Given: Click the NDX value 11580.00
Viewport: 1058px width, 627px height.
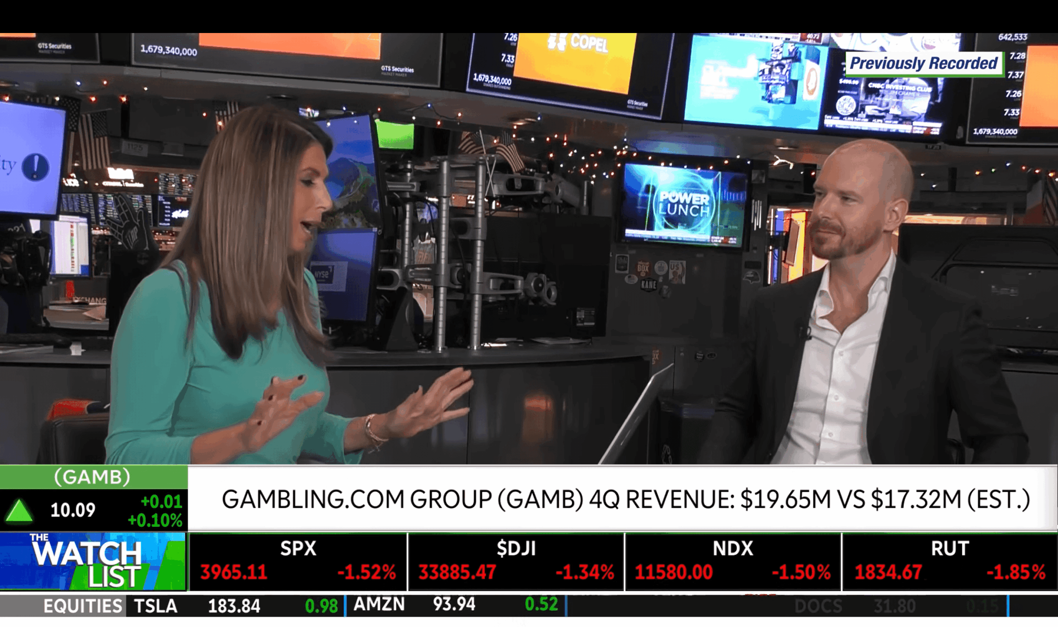Looking at the screenshot, I should [x=674, y=573].
